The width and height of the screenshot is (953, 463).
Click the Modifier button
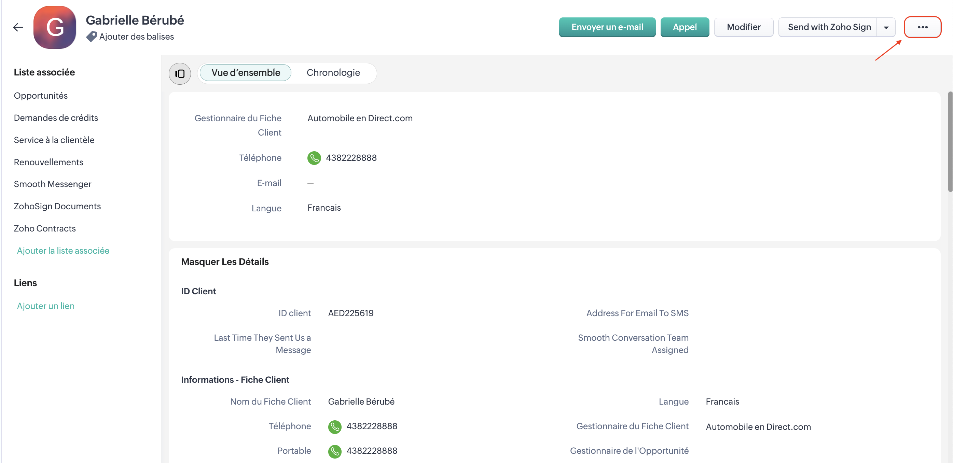pos(743,27)
